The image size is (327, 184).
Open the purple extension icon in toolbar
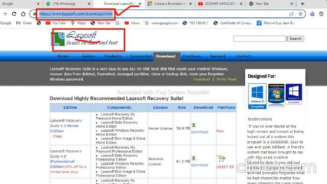point(312,14)
